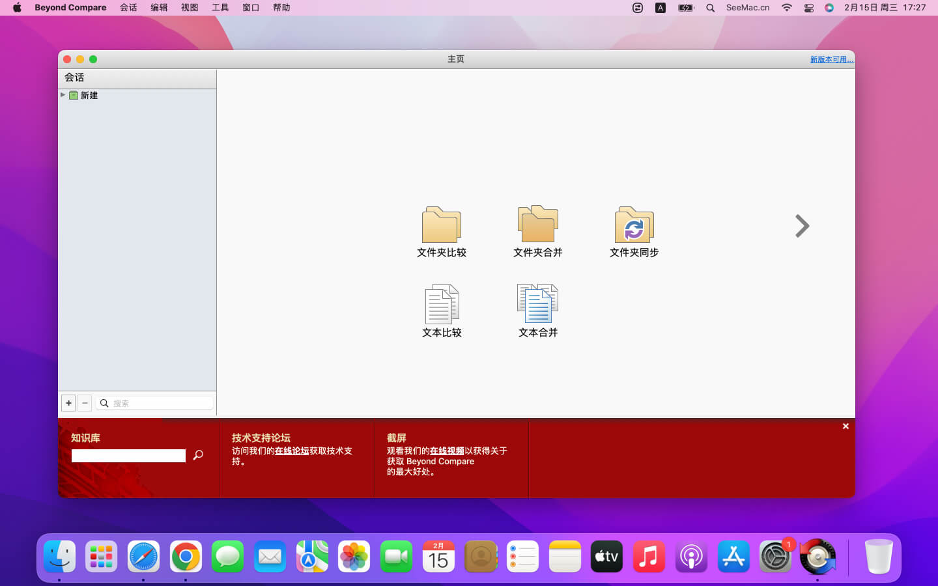Start a 文本合并 text merge session

point(537,305)
